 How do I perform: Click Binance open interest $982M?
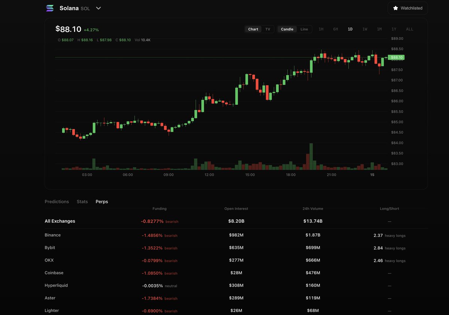[236, 235]
